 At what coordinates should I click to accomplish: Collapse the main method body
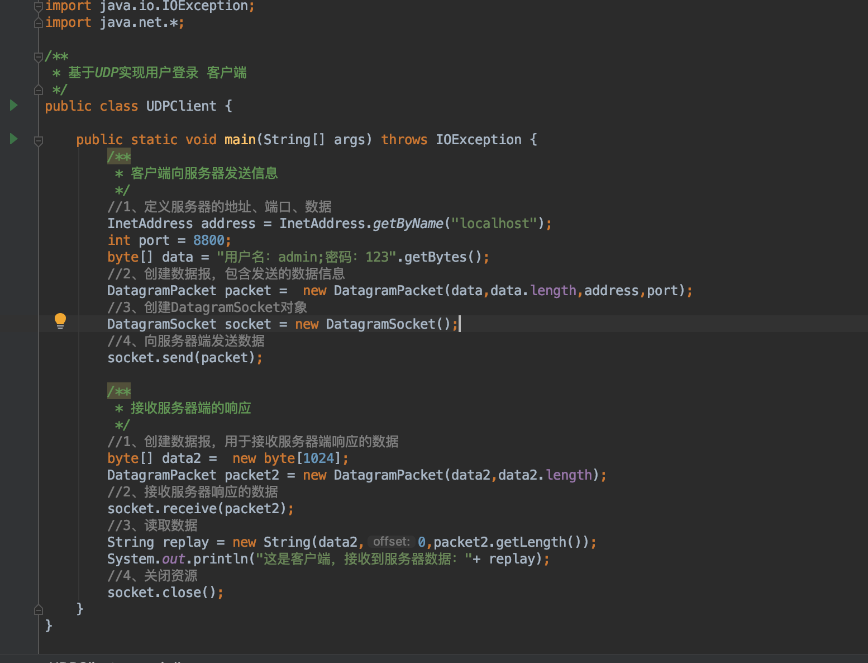point(38,141)
